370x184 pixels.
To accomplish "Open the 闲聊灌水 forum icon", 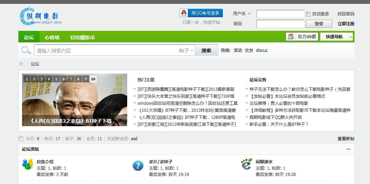I will click(x=247, y=164).
